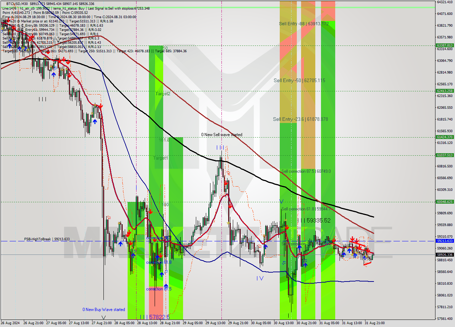Click the green 63387.813 price tag
Image resolution: width=455 pixels, height=327 pixels.
[x=444, y=45]
